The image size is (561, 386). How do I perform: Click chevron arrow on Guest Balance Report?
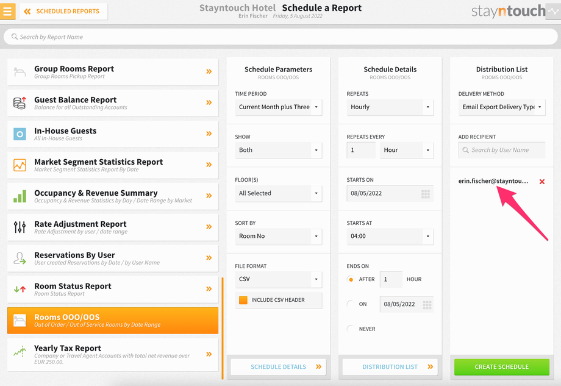click(209, 102)
